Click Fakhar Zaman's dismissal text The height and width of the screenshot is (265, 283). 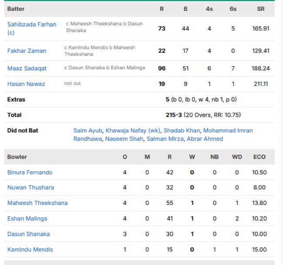click(x=100, y=51)
